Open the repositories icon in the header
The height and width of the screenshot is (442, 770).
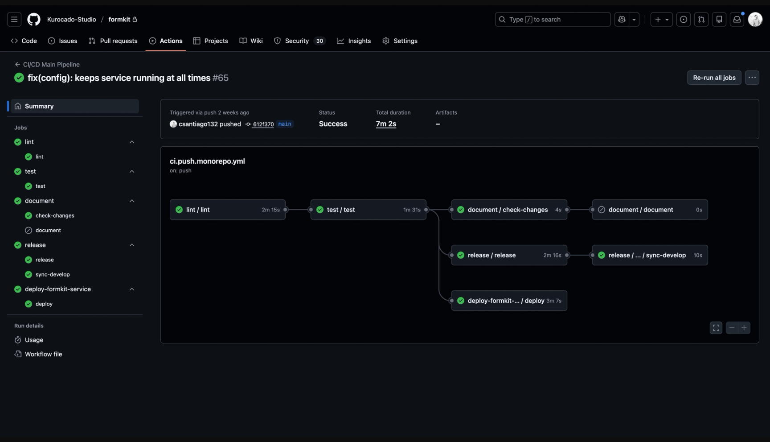[719, 20]
